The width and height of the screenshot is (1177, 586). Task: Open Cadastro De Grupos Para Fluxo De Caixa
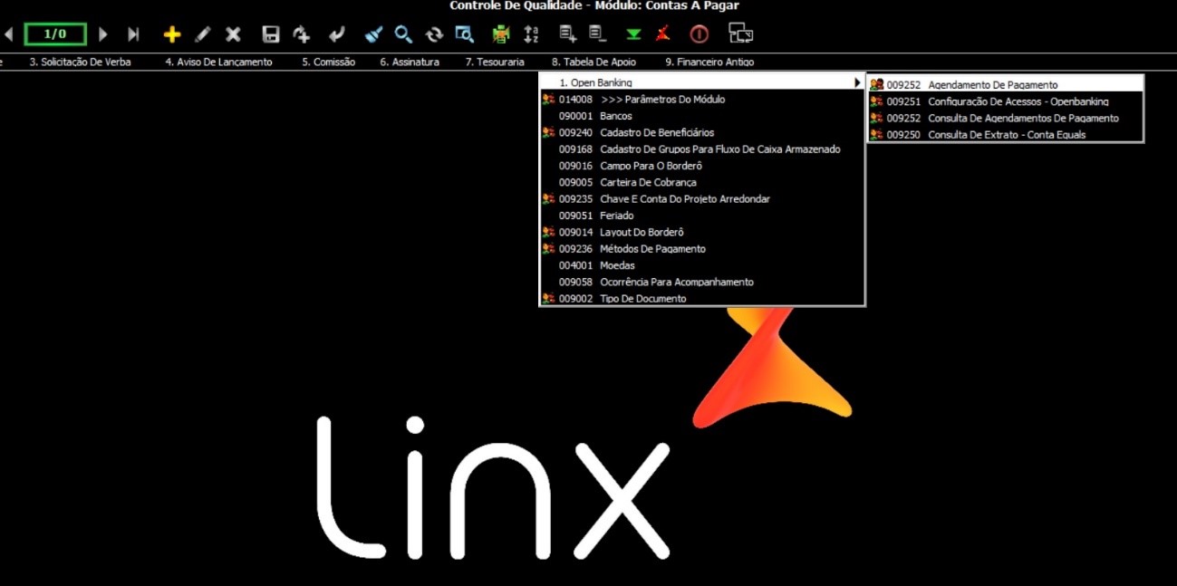pos(702,149)
